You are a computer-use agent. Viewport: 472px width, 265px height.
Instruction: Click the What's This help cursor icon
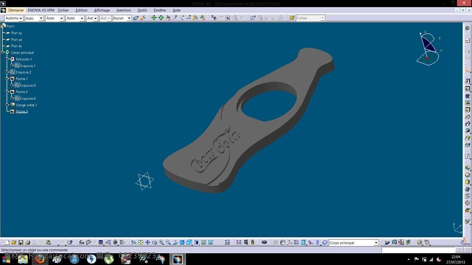pos(70,243)
